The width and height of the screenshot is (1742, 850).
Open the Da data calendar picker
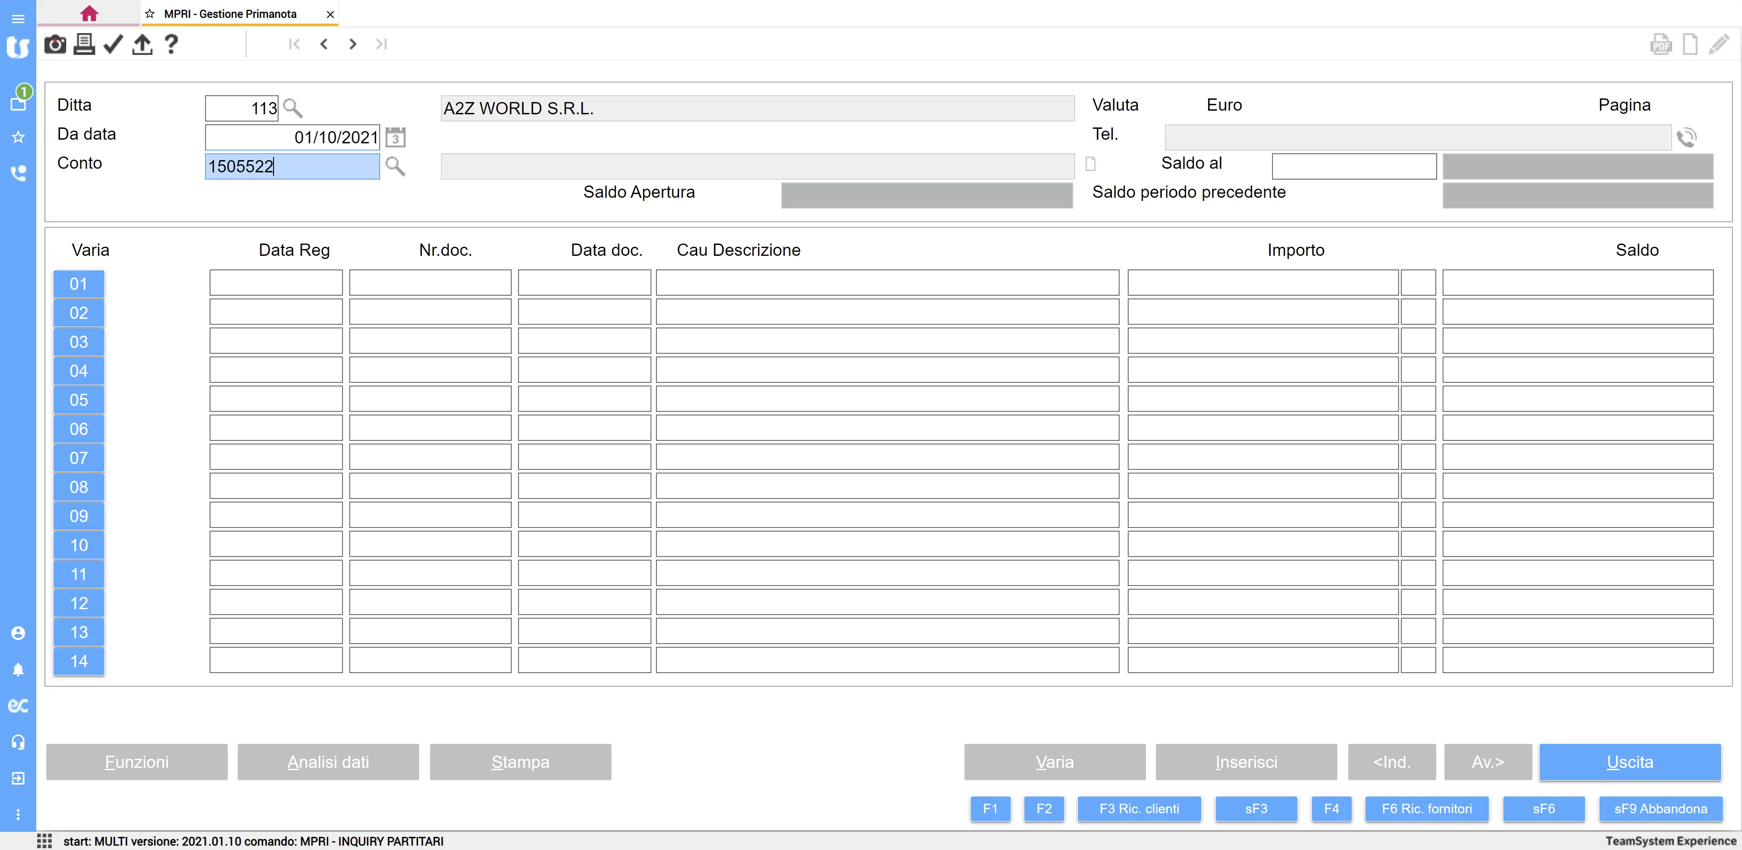[x=396, y=137]
